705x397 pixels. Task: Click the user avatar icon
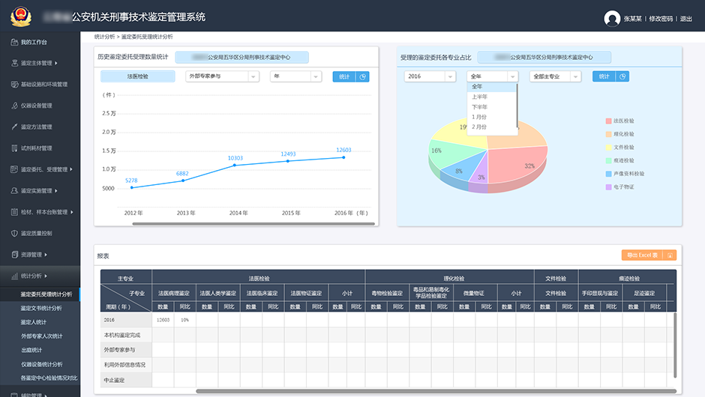point(612,19)
